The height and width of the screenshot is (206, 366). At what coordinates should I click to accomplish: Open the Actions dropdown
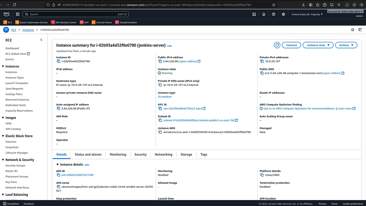click(x=346, y=45)
